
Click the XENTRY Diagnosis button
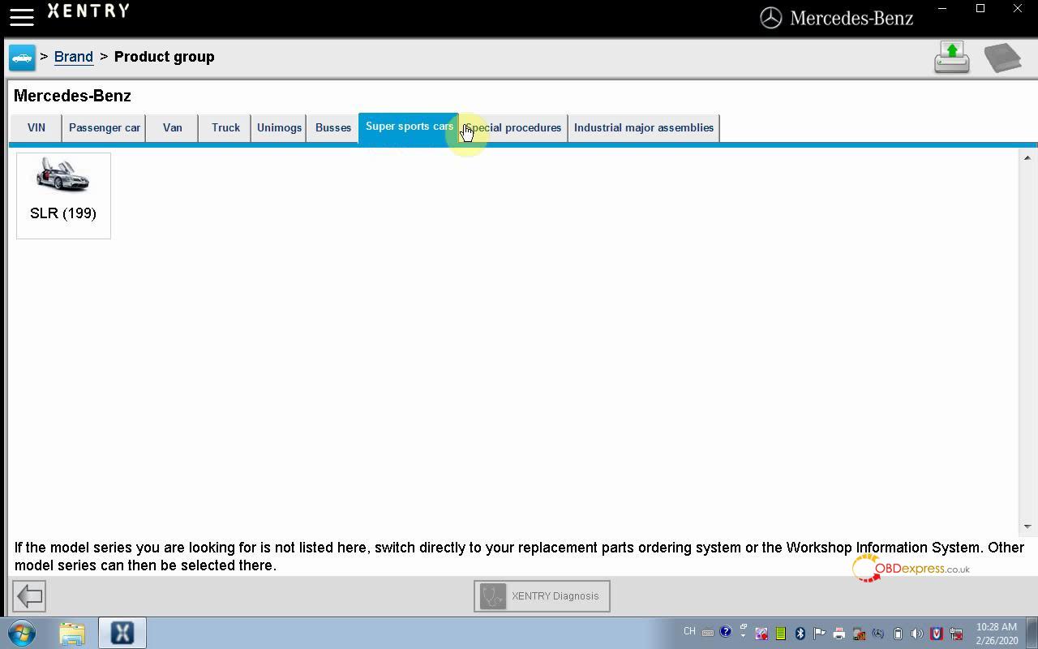542,596
